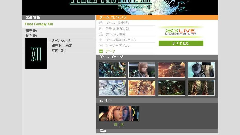
Task: Click the film icon beside ゲームの映像
Action: coord(101,34)
